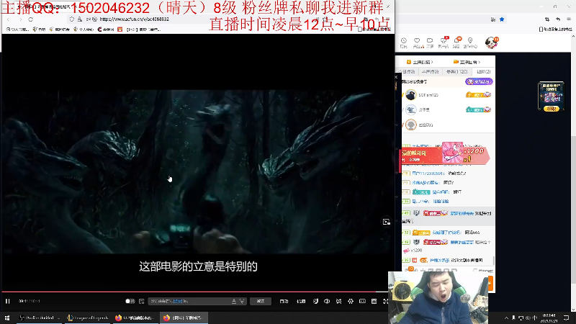This screenshot has width=576, height=324.
Task: Open the player settings gear icon
Action: click(x=351, y=301)
